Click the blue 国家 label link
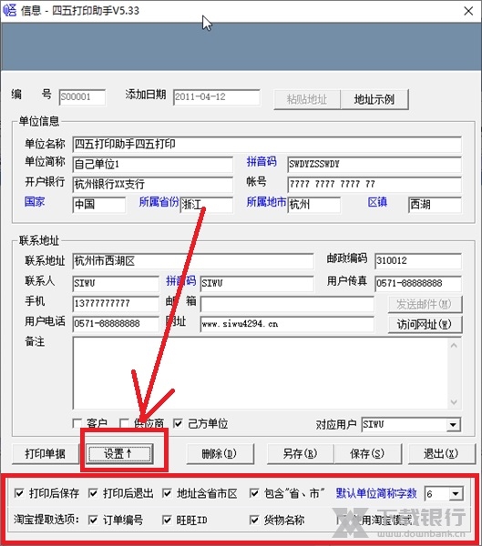 click(x=35, y=202)
